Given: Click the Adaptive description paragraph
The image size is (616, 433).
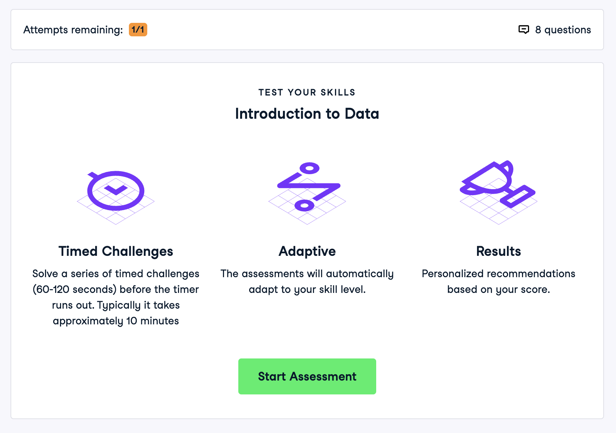Looking at the screenshot, I should pyautogui.click(x=307, y=281).
